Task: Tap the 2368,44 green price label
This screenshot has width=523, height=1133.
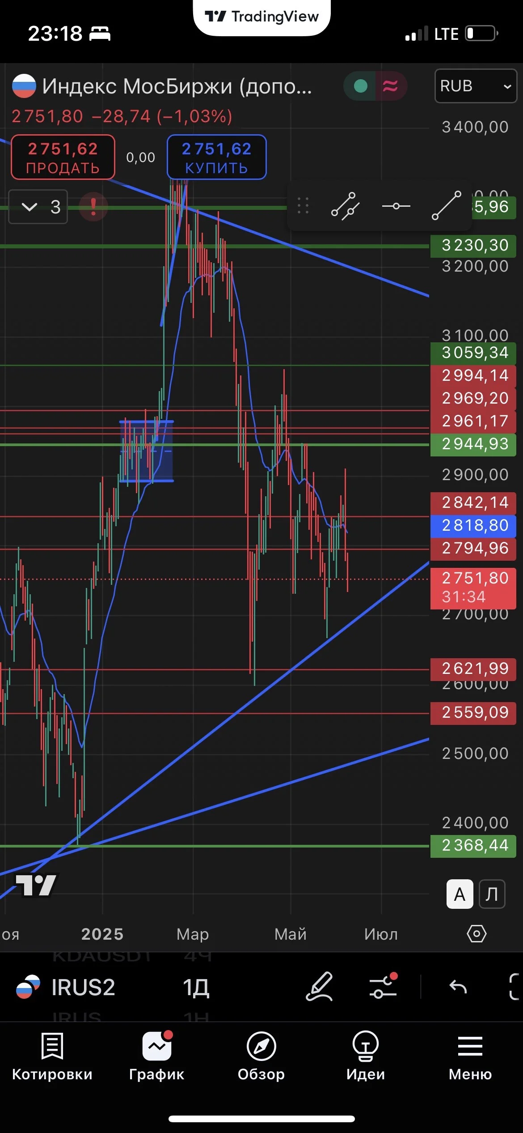Action: 473,846
